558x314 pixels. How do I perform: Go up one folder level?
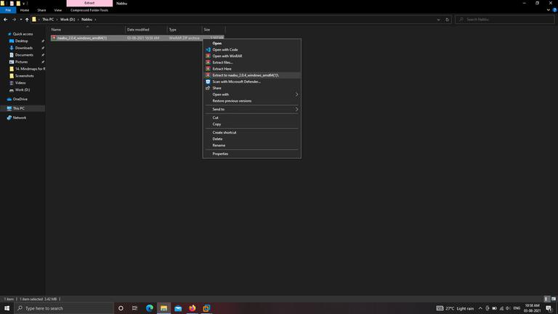(x=27, y=20)
